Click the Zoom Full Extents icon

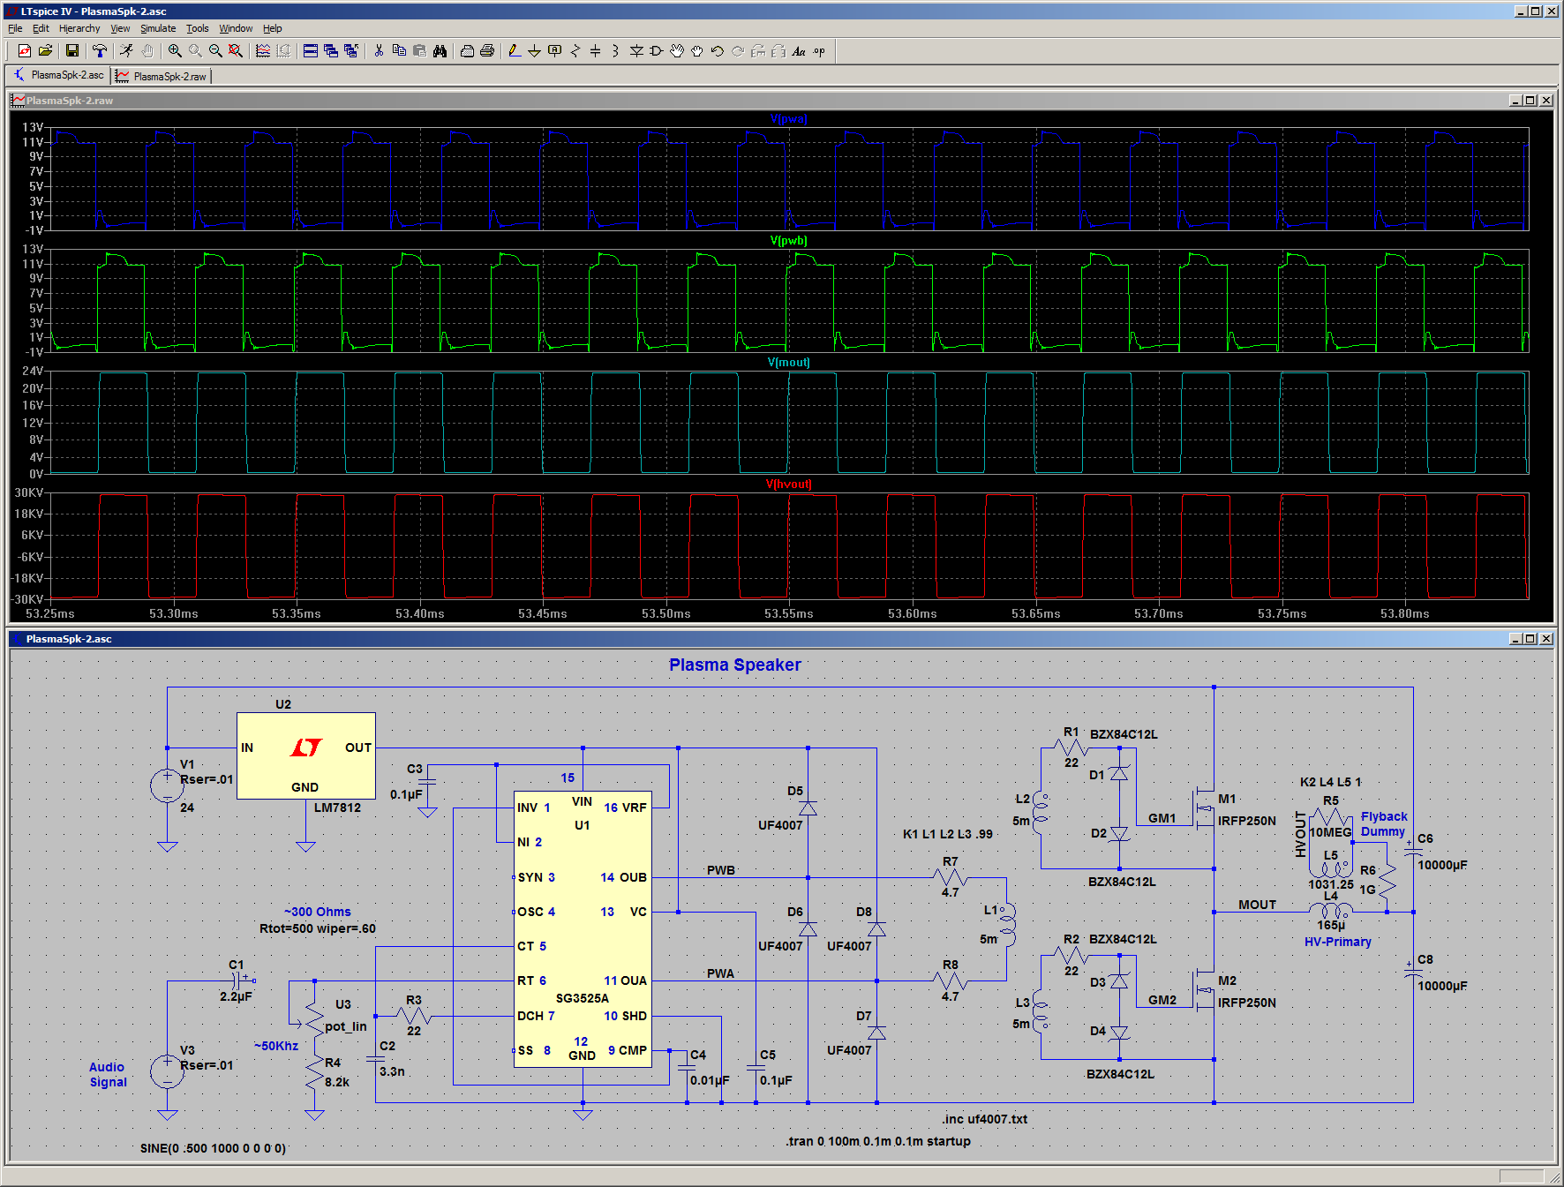pyautogui.click(x=236, y=51)
